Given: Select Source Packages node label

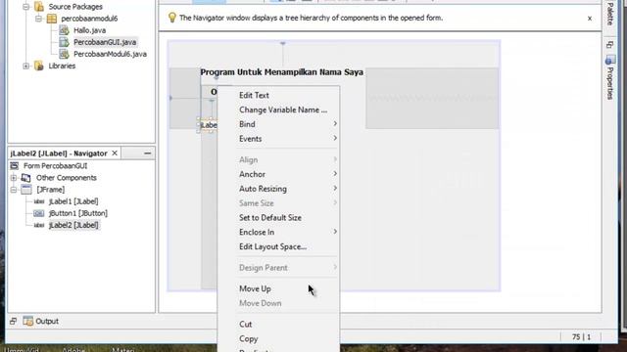Looking at the screenshot, I should pyautogui.click(x=75, y=7).
